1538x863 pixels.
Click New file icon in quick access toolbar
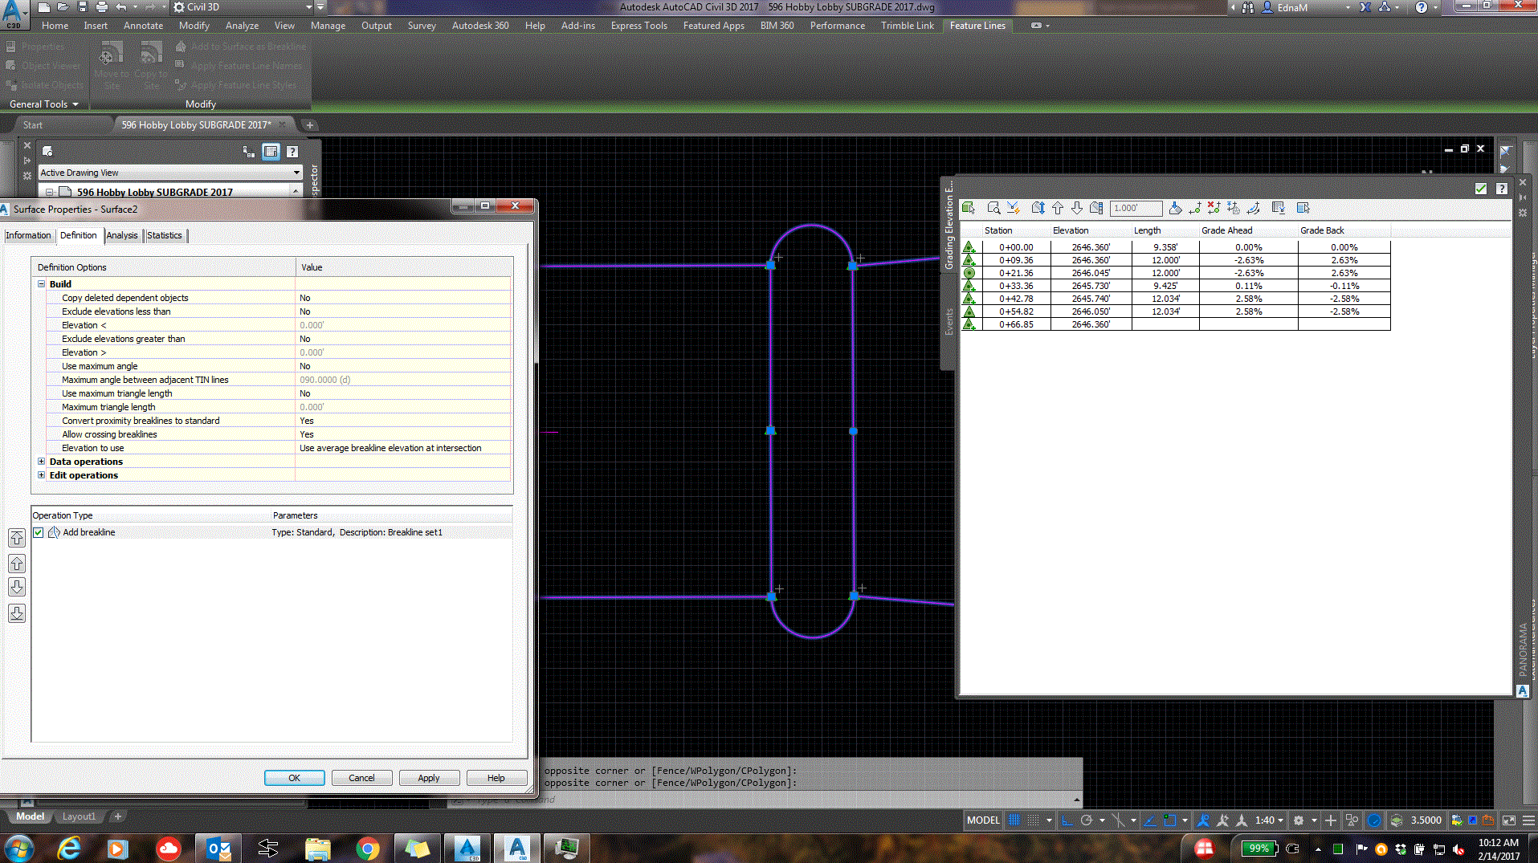click(x=44, y=7)
